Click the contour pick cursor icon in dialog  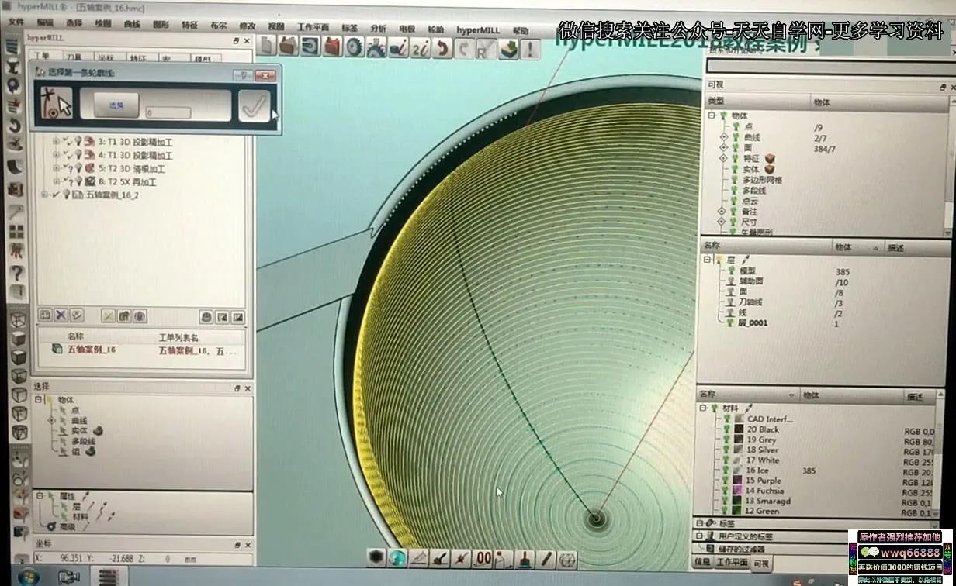pyautogui.click(x=57, y=105)
